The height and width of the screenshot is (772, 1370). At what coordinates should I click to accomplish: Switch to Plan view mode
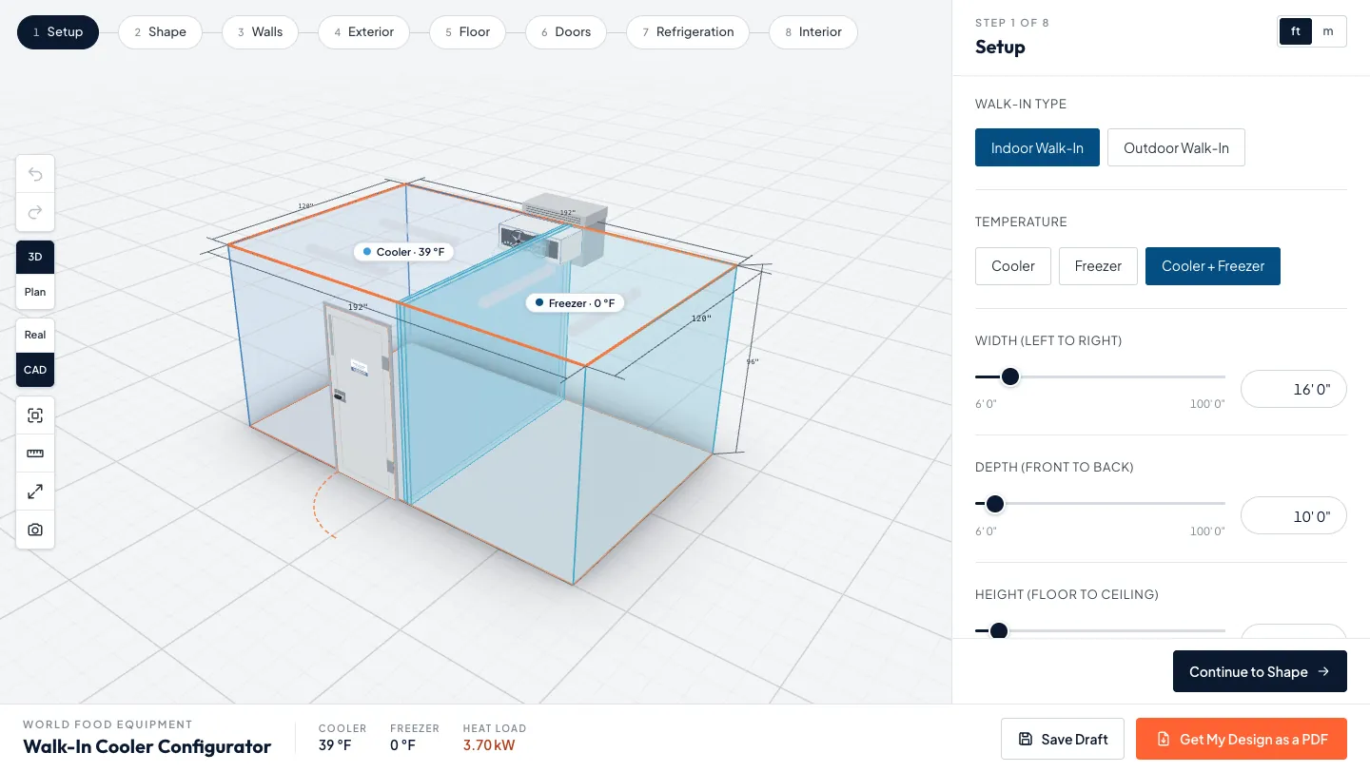[35, 292]
